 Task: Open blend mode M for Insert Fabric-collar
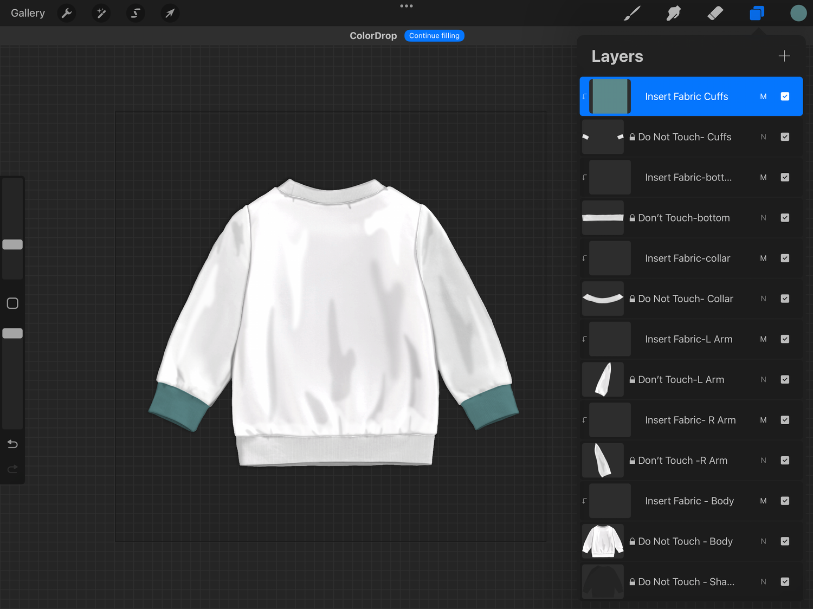pyautogui.click(x=763, y=258)
